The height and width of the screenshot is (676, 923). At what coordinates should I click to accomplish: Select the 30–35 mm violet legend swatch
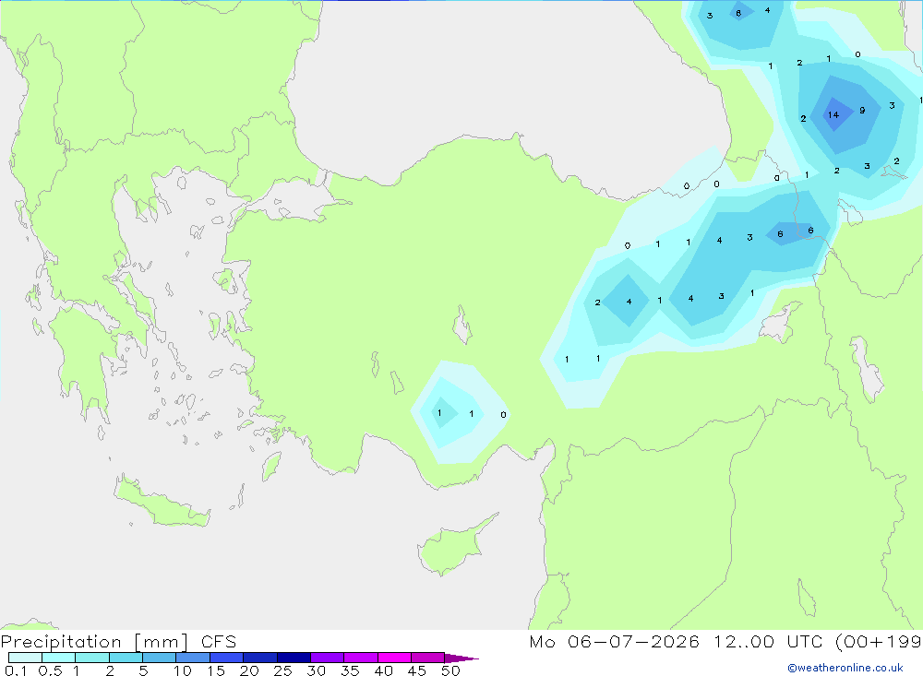point(328,658)
